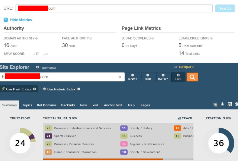Image resolution: width=238 pixels, height=161 pixels.
Task: Open Domain Authority info icon
Action: (x=36, y=38)
